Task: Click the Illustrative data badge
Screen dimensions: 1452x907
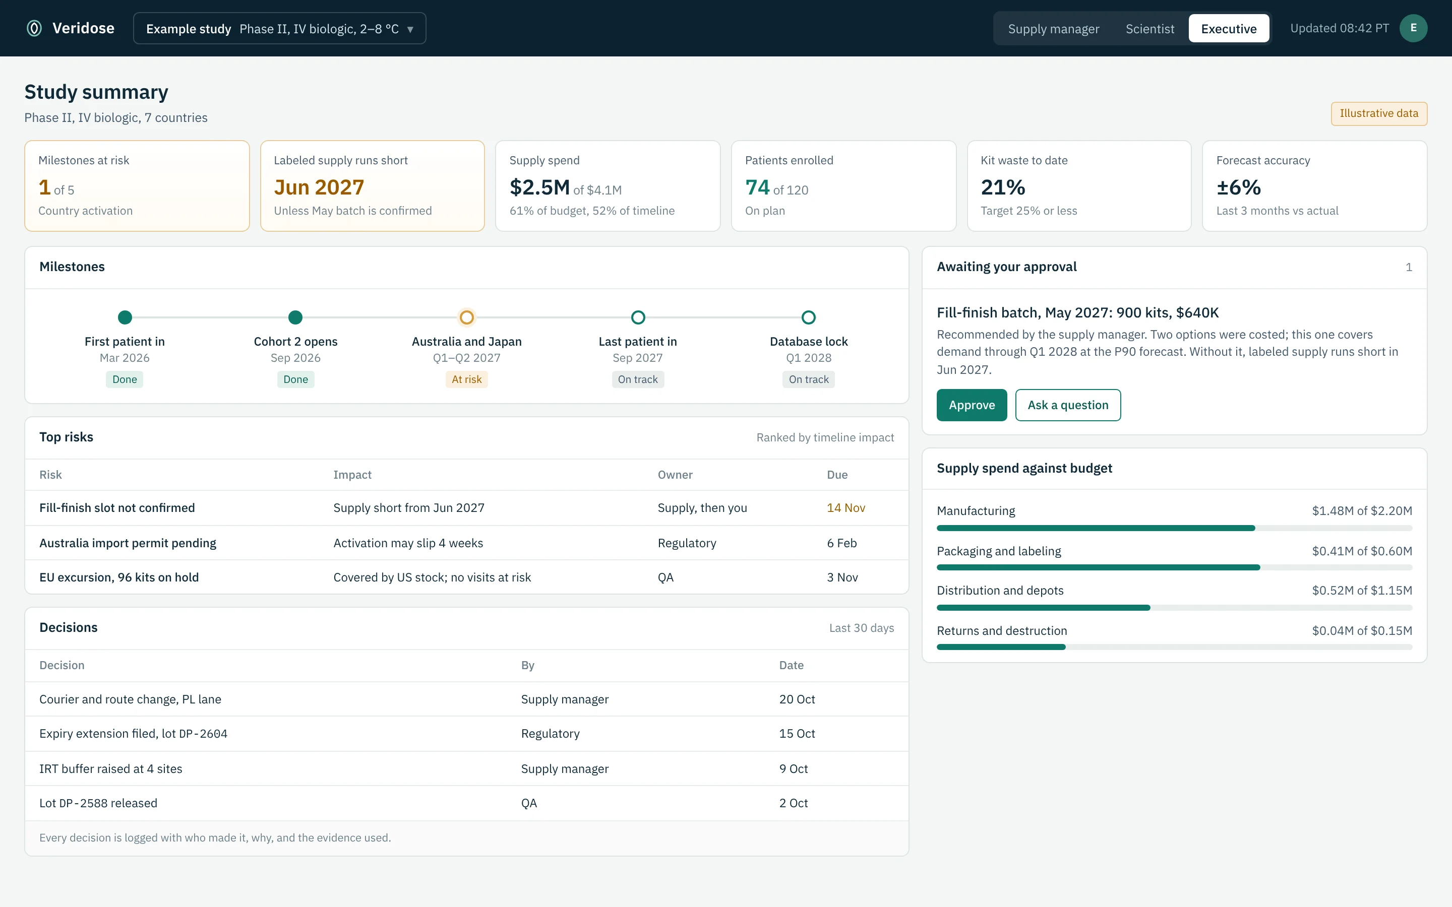Action: coord(1379,113)
